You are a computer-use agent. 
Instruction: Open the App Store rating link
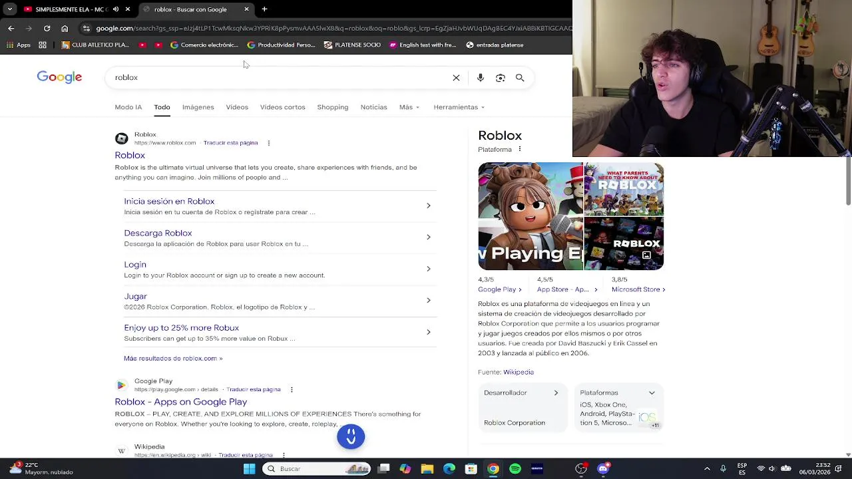567,289
